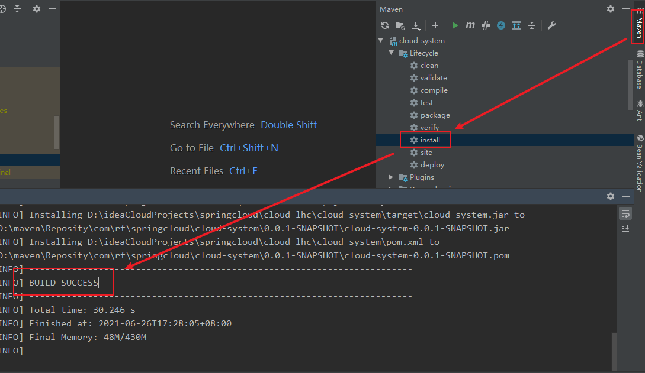Download sources and documentation icon
This screenshot has width=645, height=373.
[416, 25]
